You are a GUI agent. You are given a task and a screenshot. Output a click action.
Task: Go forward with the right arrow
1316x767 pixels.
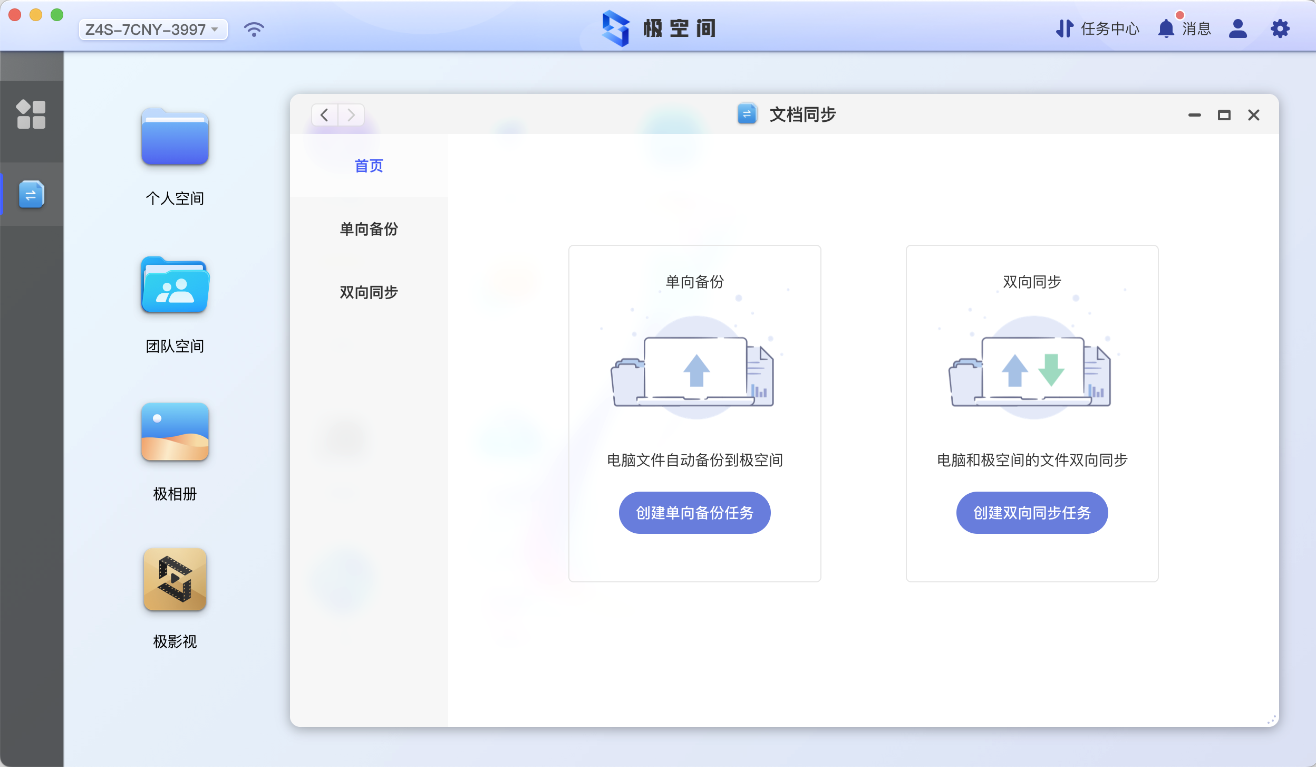point(351,115)
